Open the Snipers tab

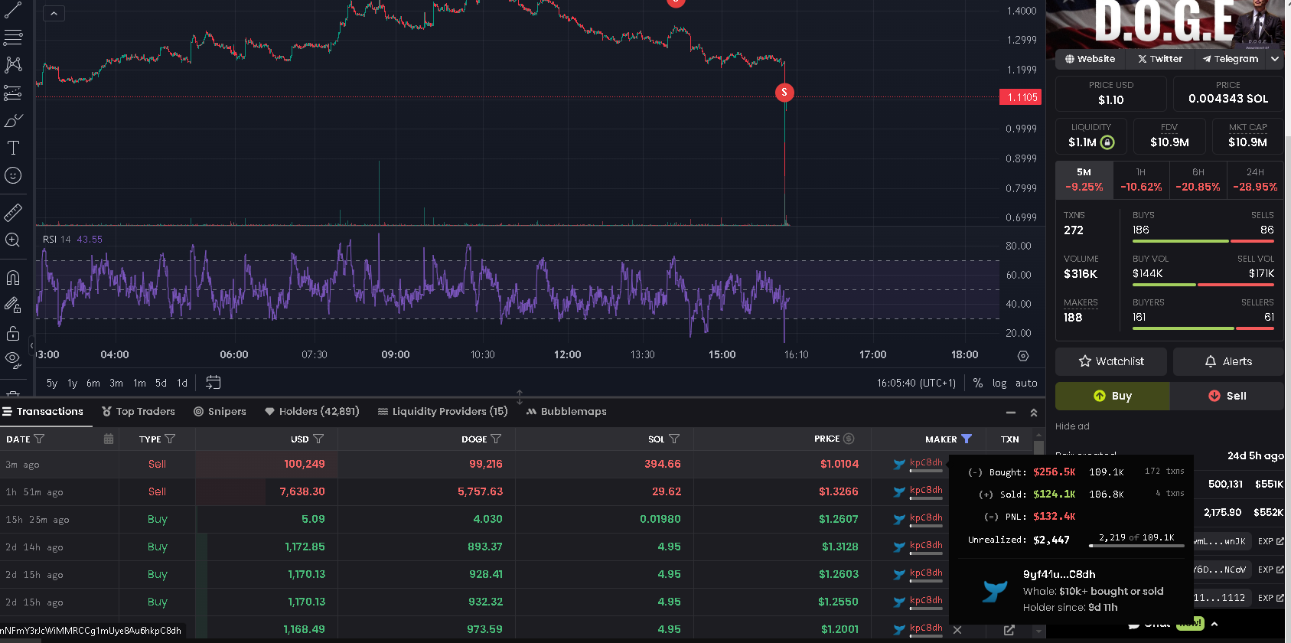pyautogui.click(x=220, y=411)
